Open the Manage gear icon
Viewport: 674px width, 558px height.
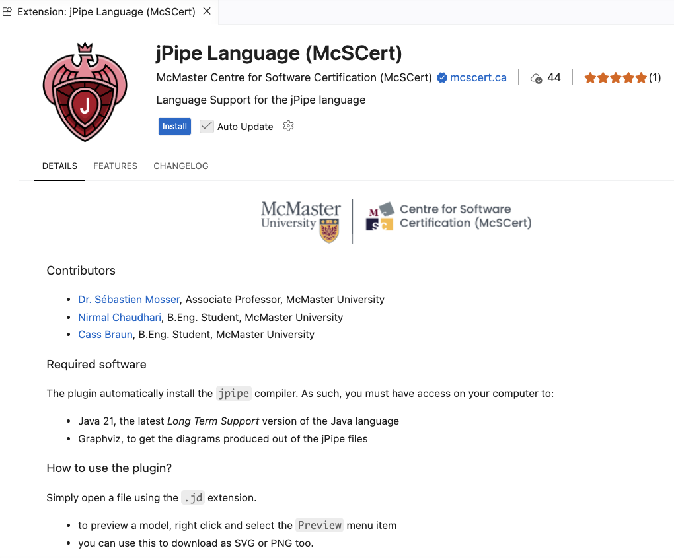tap(288, 126)
